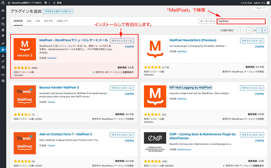Viewport: 271px width, 168px height.
Task: Switch to 注目 featured tab
Action: [29, 21]
